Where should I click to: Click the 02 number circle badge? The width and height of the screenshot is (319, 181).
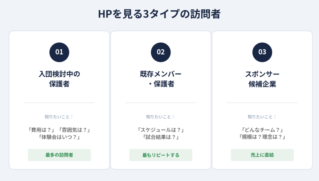(x=161, y=52)
